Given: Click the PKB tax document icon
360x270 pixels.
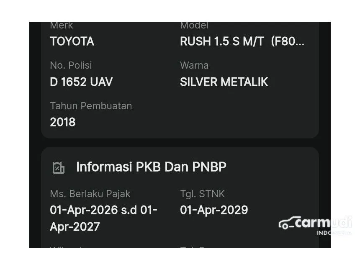Looking at the screenshot, I should pyautogui.click(x=59, y=167).
